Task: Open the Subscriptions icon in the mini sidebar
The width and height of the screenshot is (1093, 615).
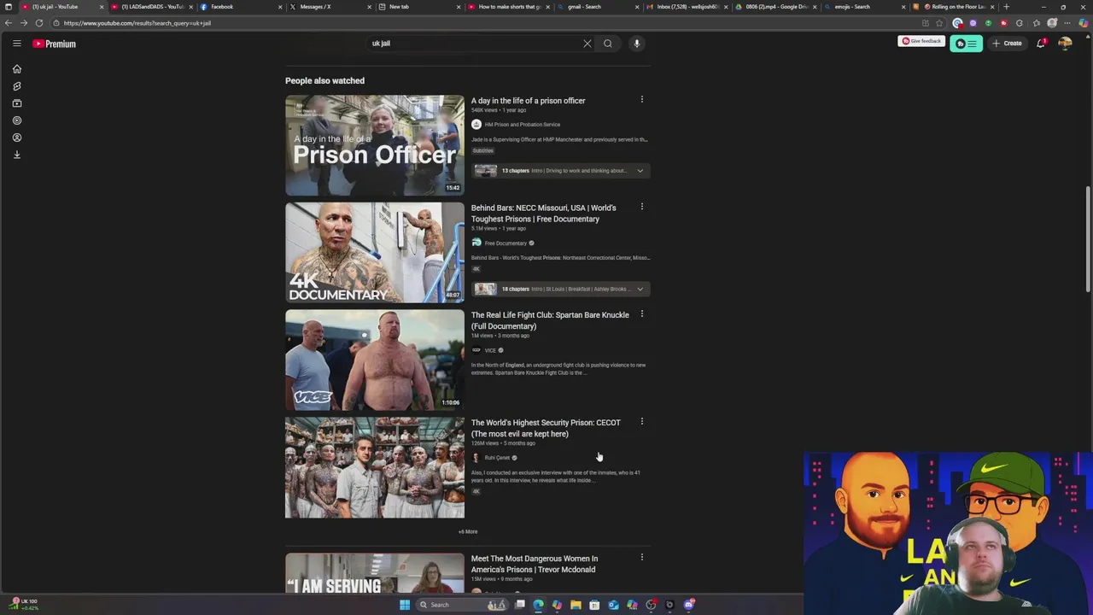Action: (x=16, y=103)
